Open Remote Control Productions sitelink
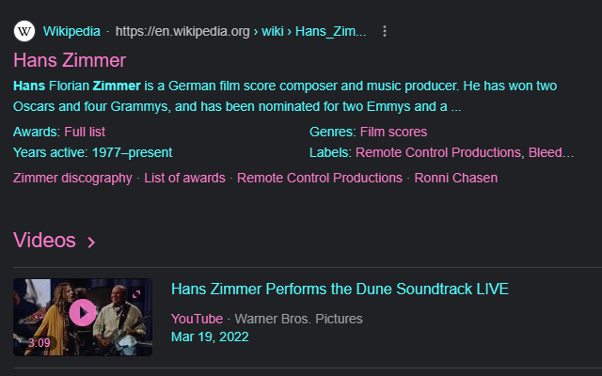602x376 pixels. pos(320,178)
